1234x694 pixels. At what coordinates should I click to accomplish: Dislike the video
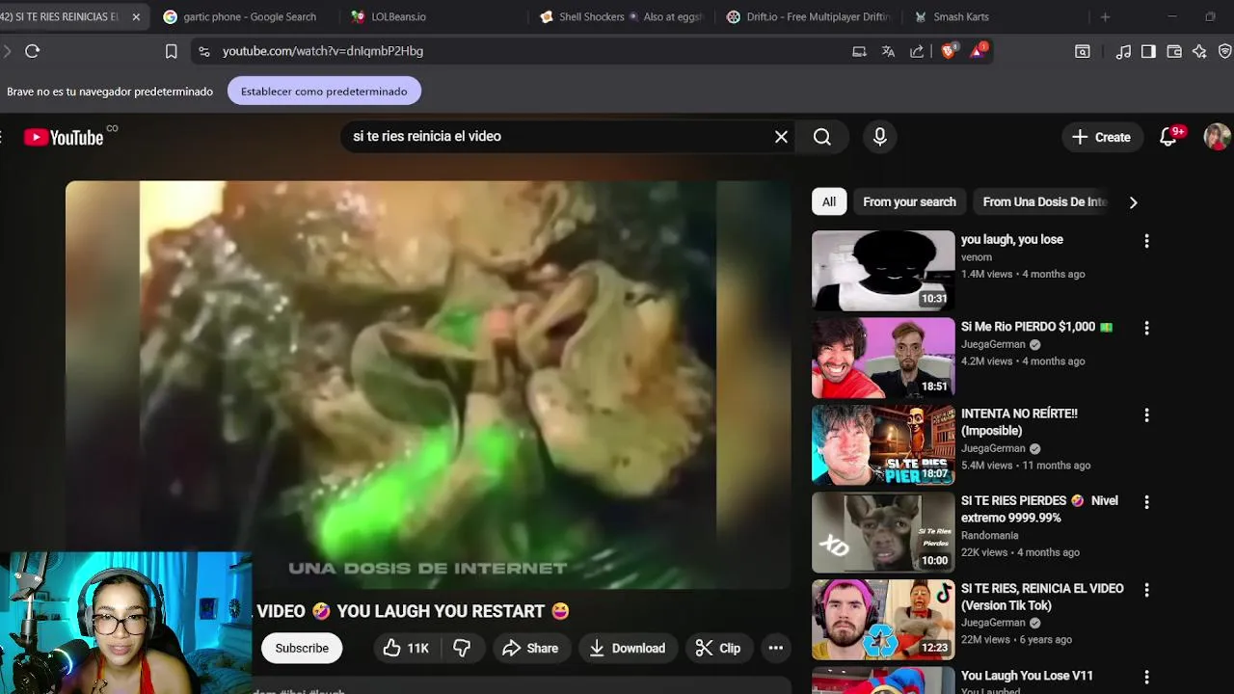[x=462, y=648]
